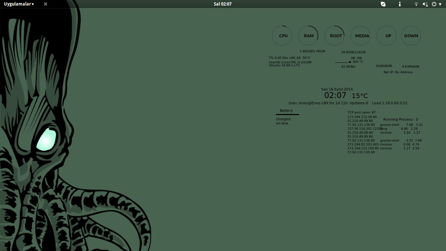446x251 pixels.
Task: Click the muted volume icon
Action: point(425,4)
